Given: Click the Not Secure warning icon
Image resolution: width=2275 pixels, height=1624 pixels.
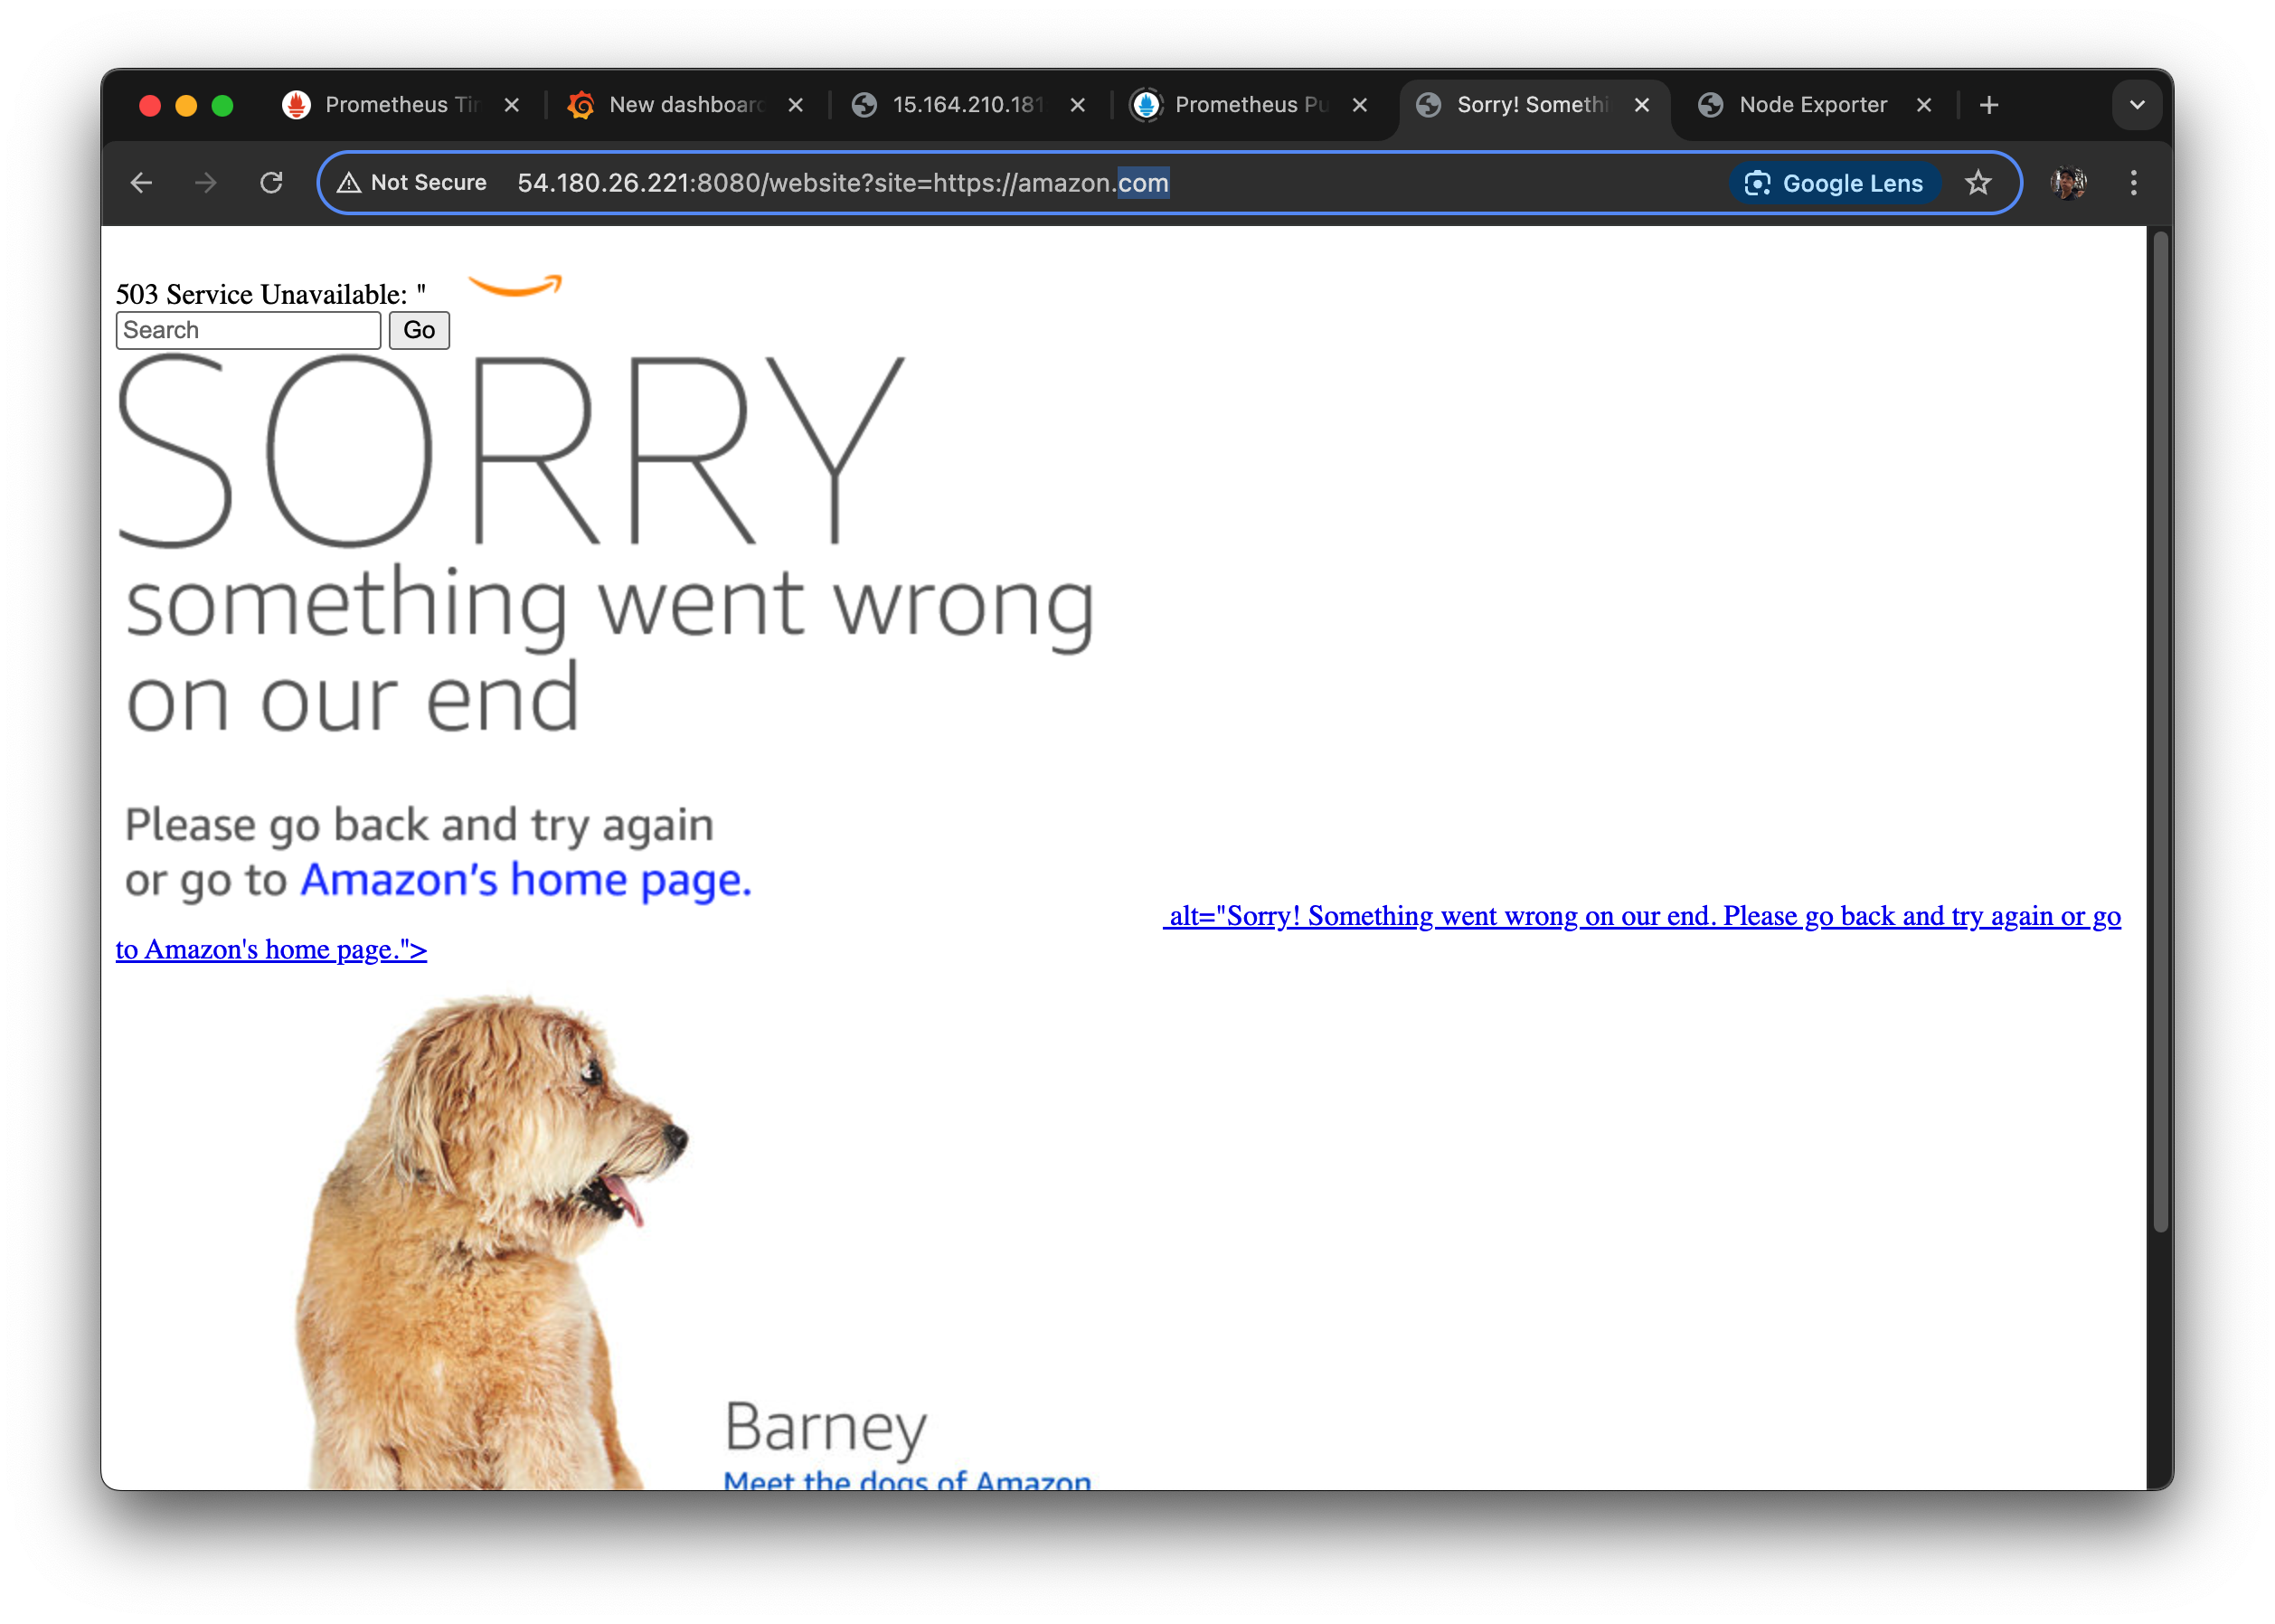Looking at the screenshot, I should 349,183.
